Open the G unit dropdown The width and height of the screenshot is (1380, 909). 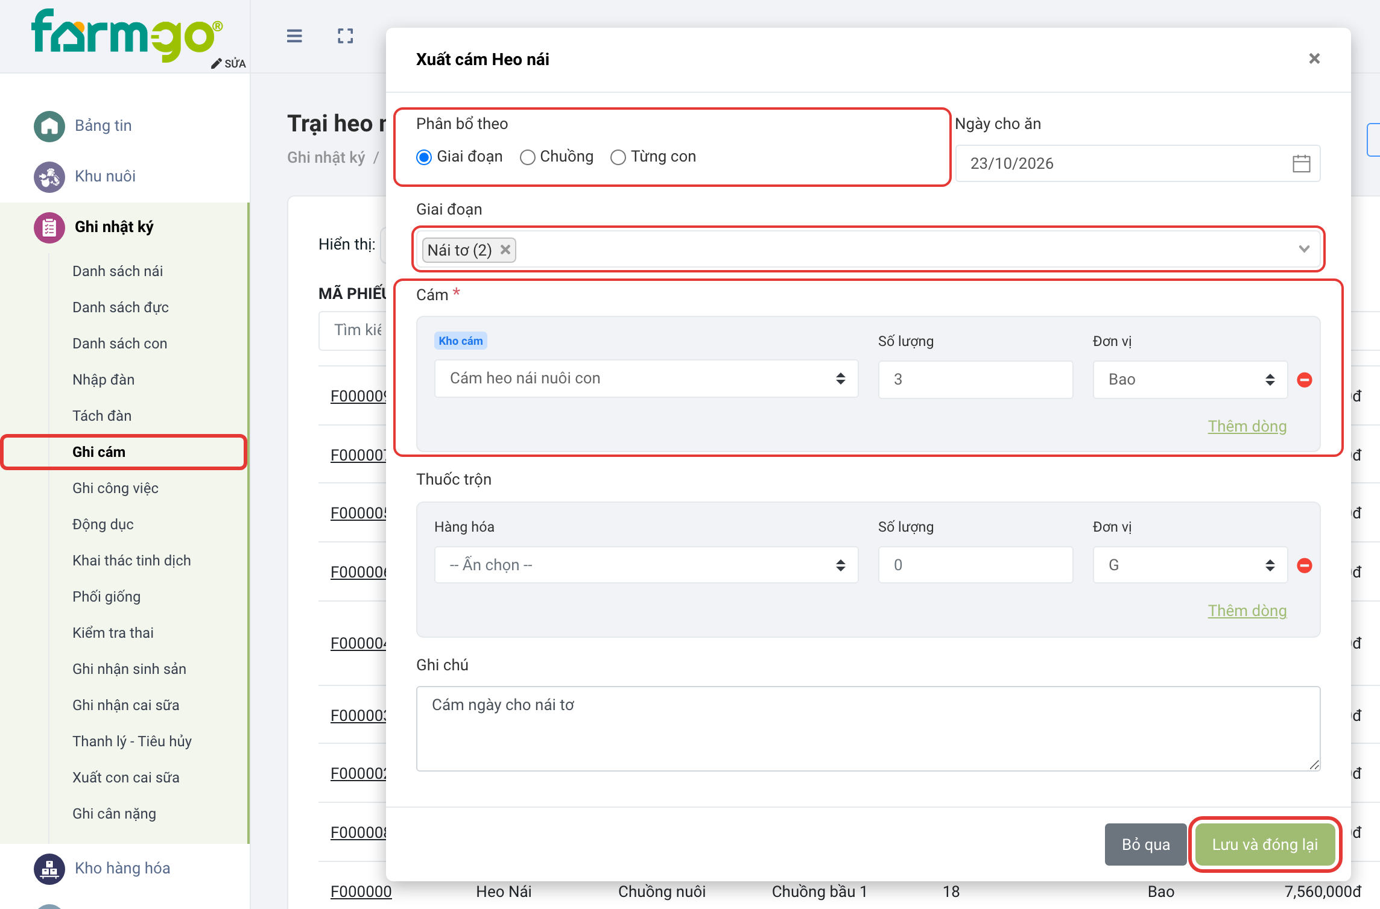tap(1190, 565)
